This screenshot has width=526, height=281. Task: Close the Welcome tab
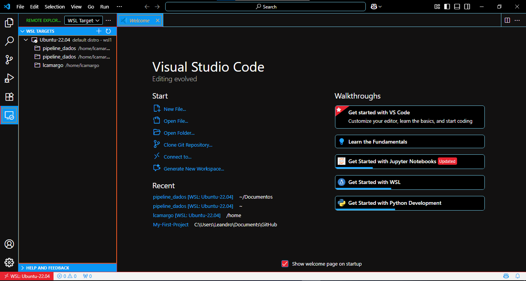157,20
